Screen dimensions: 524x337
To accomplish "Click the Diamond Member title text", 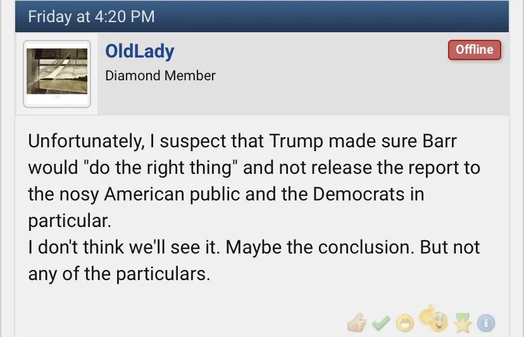I will [x=160, y=76].
